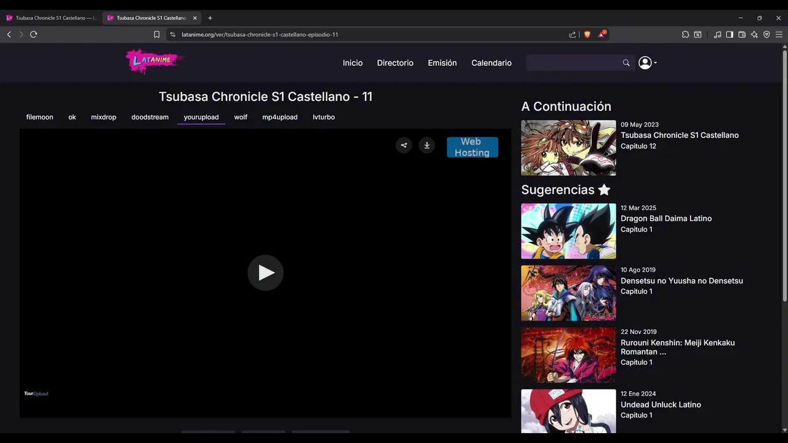Viewport: 788px width, 443px height.
Task: Click the '09 May 2023' date text
Action: [640, 124]
